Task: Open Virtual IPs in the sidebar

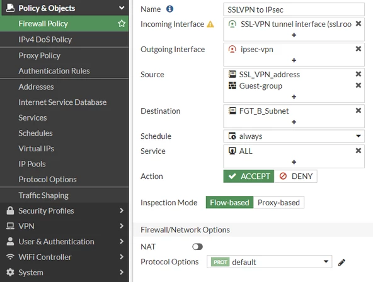Action: point(37,148)
